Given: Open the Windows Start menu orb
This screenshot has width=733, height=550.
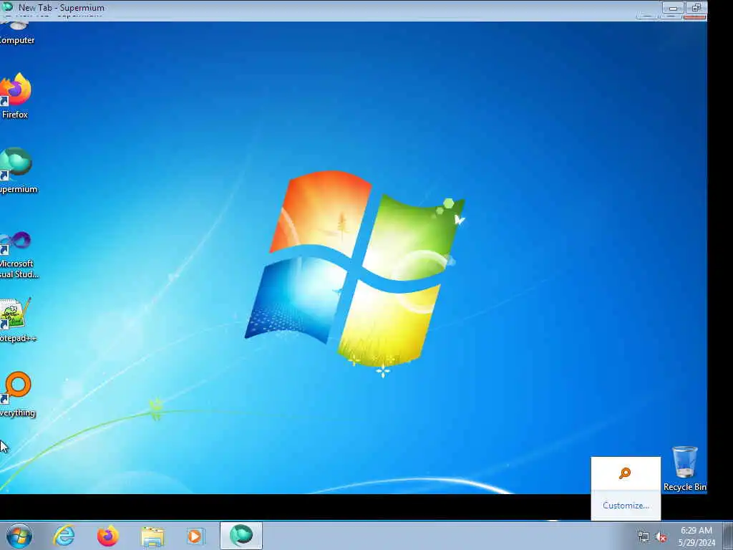Looking at the screenshot, I should 19,536.
